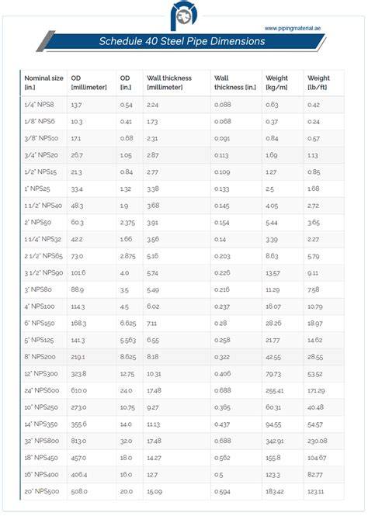Click the Weight kg/m column header
The width and height of the screenshot is (368, 516).
tap(277, 82)
